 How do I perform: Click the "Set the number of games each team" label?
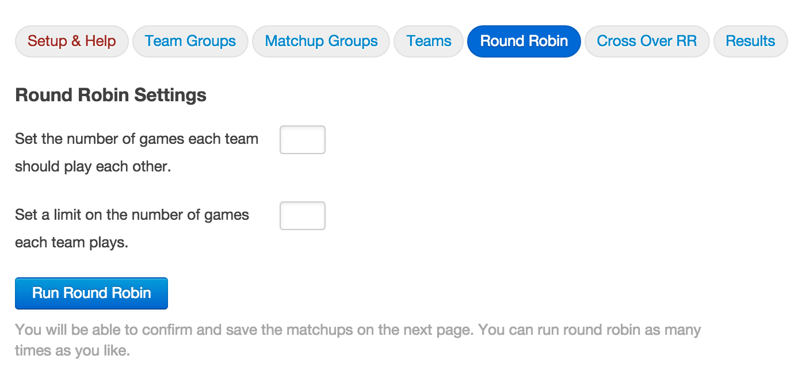[136, 139]
